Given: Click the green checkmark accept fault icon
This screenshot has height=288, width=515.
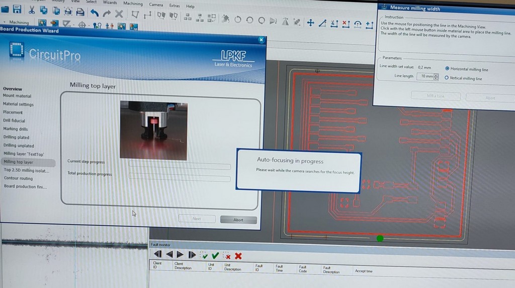Looking at the screenshot, I should point(215,255).
